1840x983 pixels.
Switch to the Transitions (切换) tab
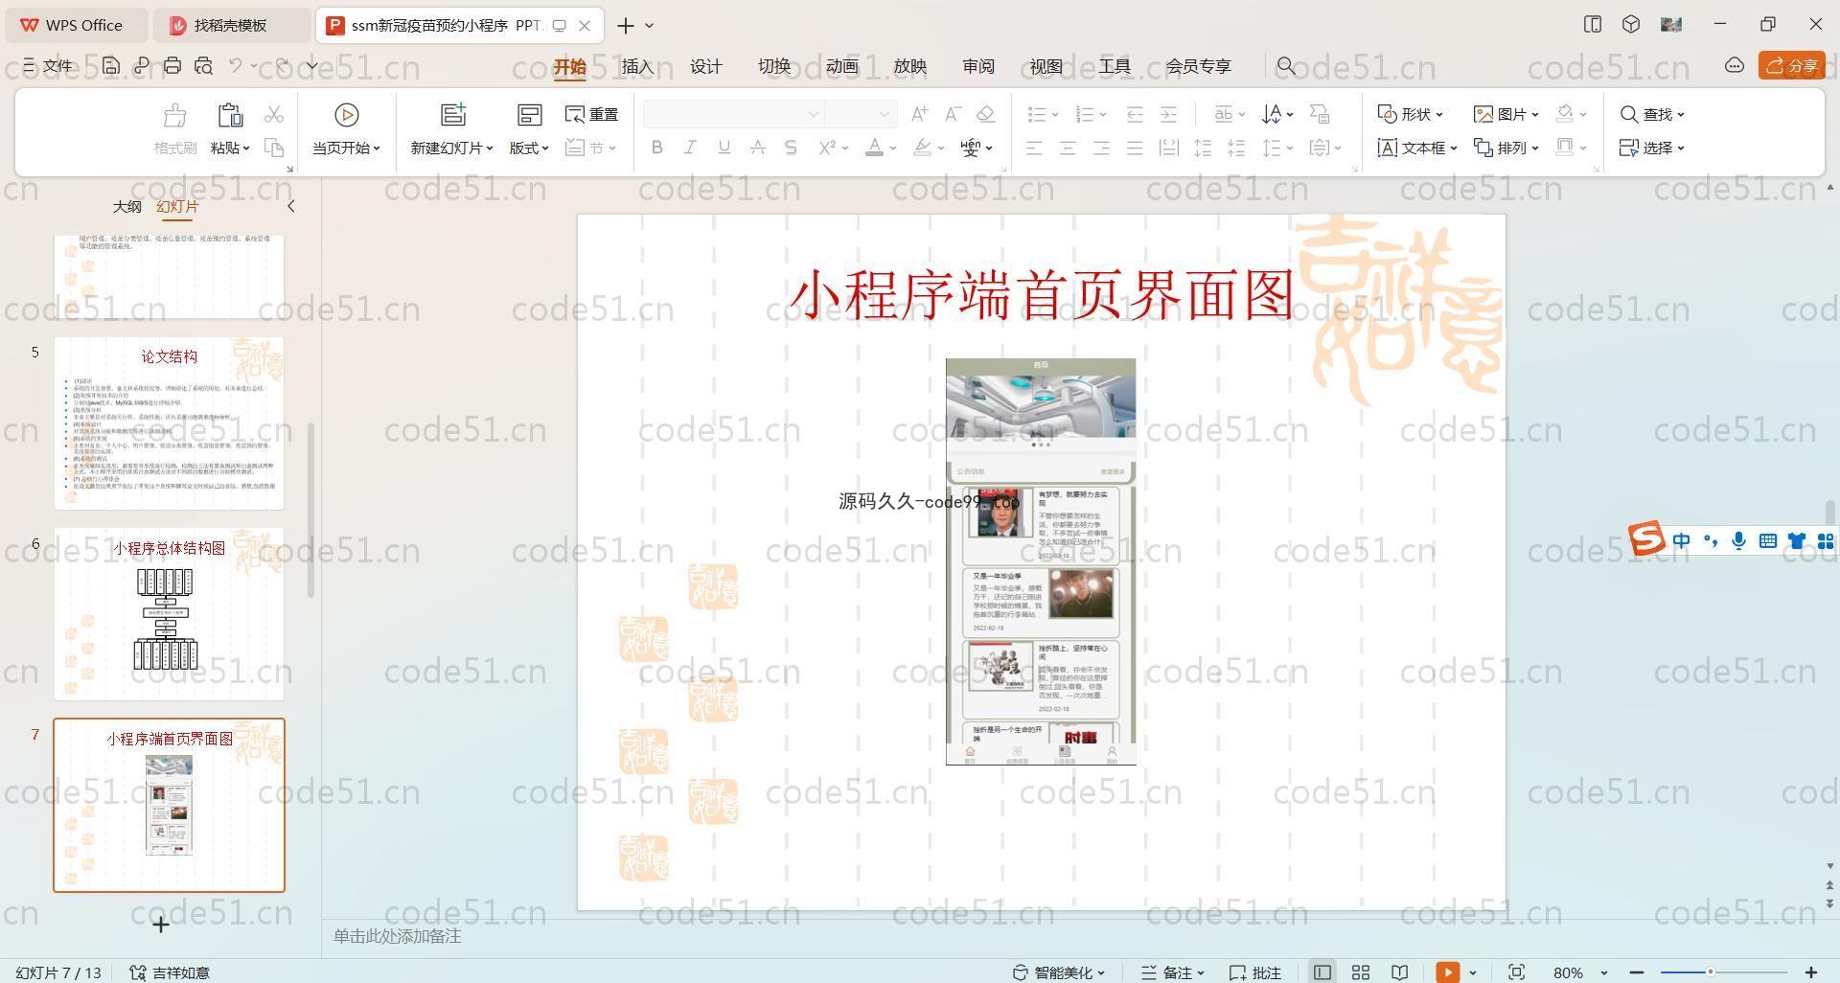pyautogui.click(x=774, y=66)
